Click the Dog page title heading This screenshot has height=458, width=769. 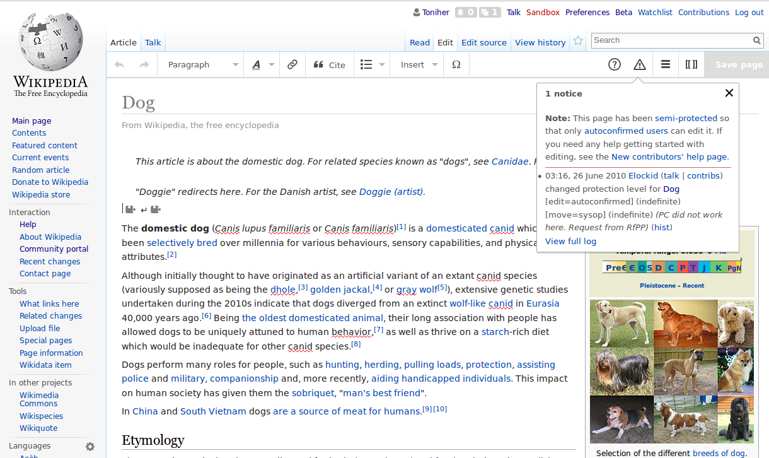(138, 102)
